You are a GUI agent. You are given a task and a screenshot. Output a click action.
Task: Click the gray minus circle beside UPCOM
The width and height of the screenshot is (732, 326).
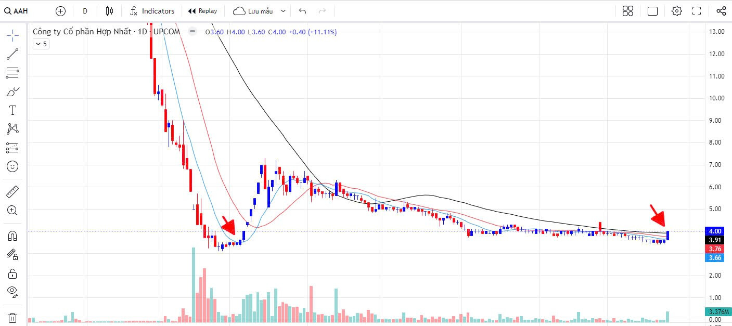click(x=192, y=32)
